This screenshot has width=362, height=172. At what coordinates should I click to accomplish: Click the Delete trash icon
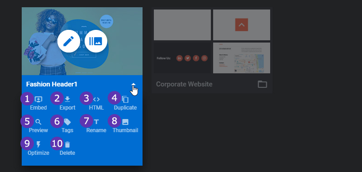pyautogui.click(x=67, y=144)
